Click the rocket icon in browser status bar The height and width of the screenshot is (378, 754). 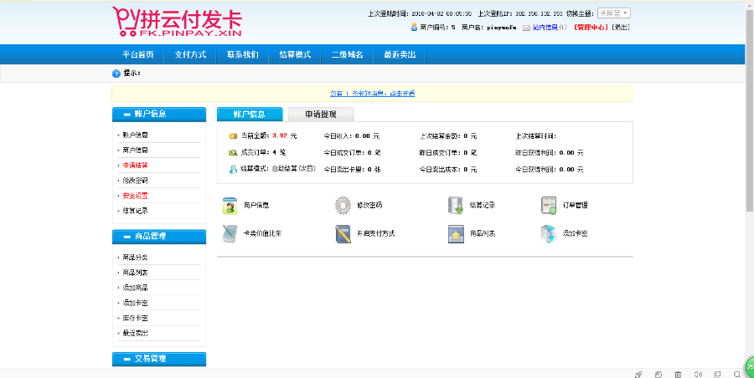pos(638,374)
